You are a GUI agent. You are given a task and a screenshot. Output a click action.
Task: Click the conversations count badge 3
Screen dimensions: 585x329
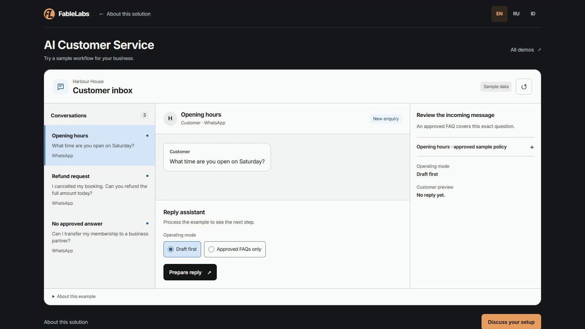[x=144, y=115]
